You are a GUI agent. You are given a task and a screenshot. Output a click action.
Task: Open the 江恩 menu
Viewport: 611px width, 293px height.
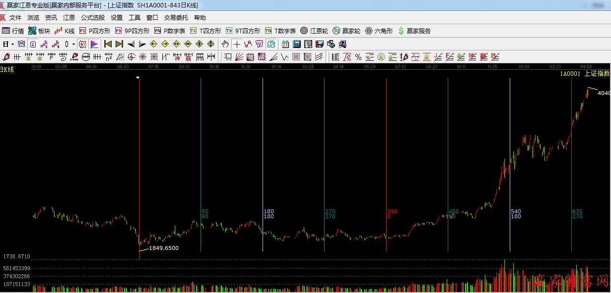tap(69, 18)
